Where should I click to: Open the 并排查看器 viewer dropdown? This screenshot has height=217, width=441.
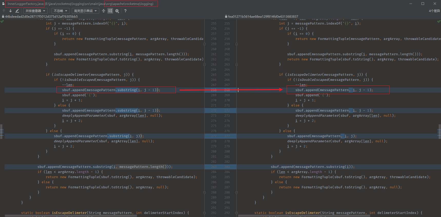35,11
